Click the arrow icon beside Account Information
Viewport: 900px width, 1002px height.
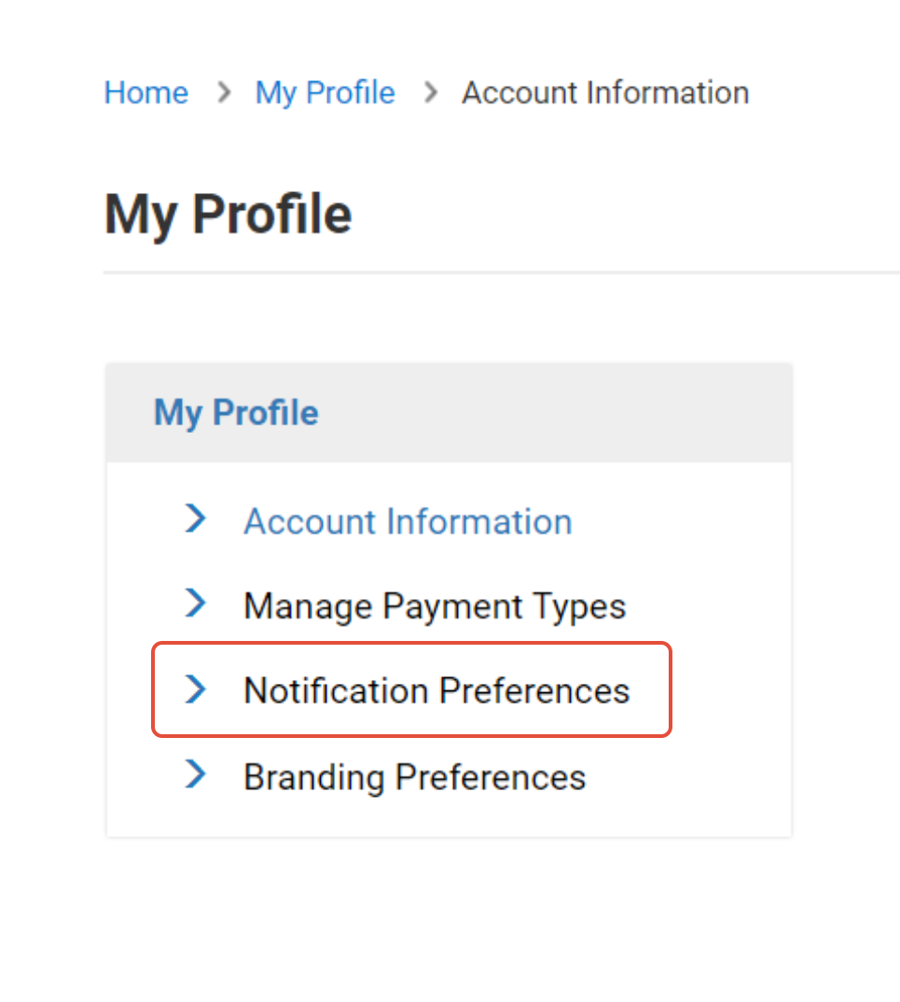tap(196, 518)
